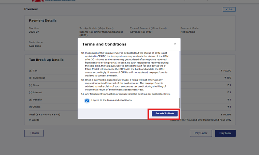
Task: Click the Tax Break up Details heading
Action: (46, 60)
